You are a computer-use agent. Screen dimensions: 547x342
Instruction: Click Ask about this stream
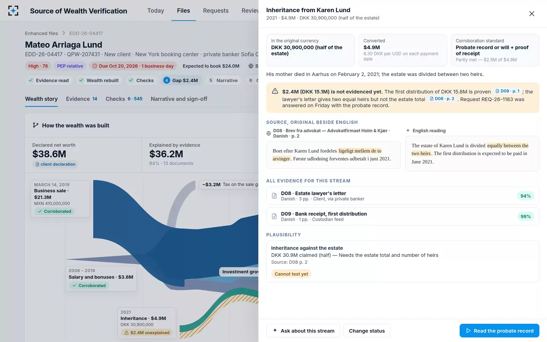[304, 331]
